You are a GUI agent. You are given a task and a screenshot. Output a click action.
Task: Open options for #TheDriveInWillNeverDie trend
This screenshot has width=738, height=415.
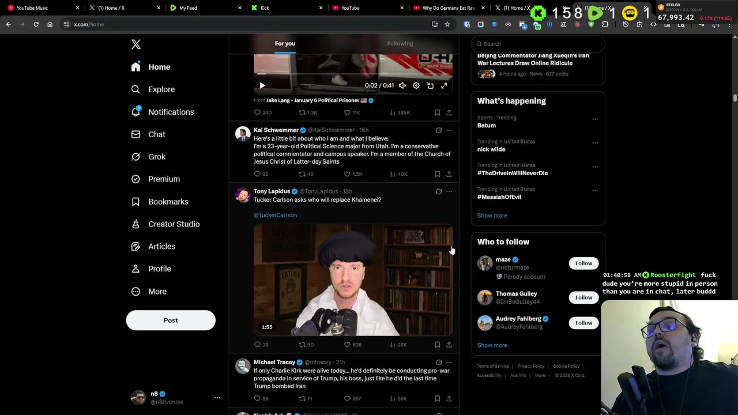click(x=595, y=167)
